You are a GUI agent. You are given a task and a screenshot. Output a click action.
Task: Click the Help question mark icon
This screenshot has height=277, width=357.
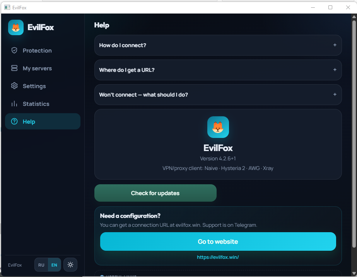point(14,121)
